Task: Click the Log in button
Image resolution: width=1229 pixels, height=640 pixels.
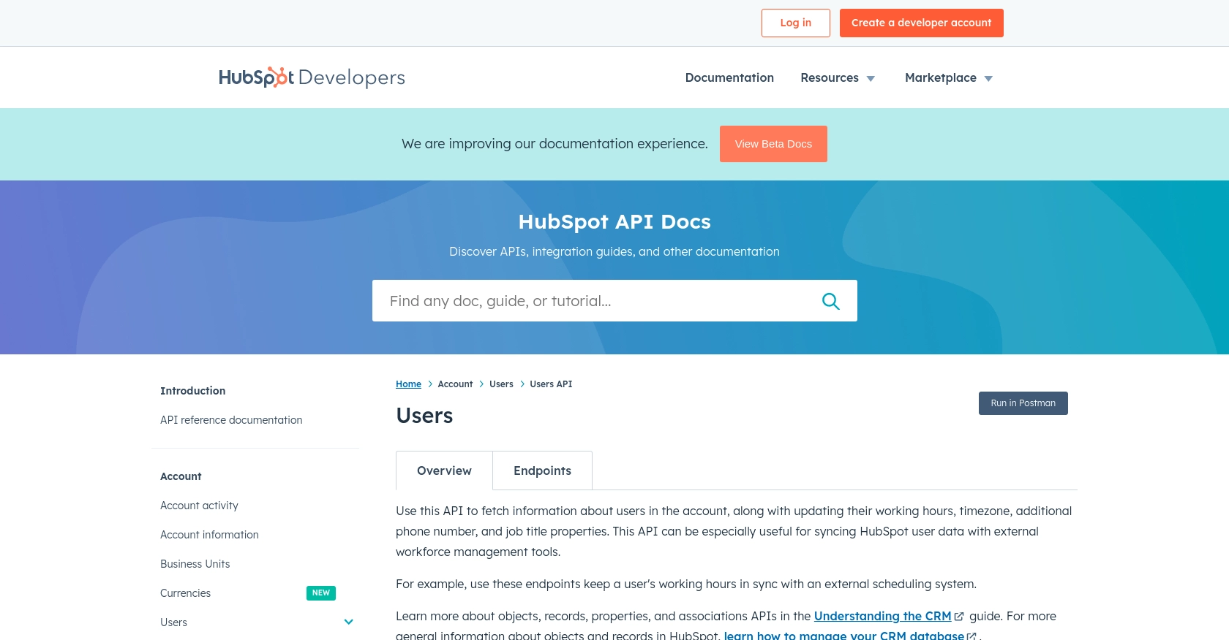Action: (x=796, y=23)
